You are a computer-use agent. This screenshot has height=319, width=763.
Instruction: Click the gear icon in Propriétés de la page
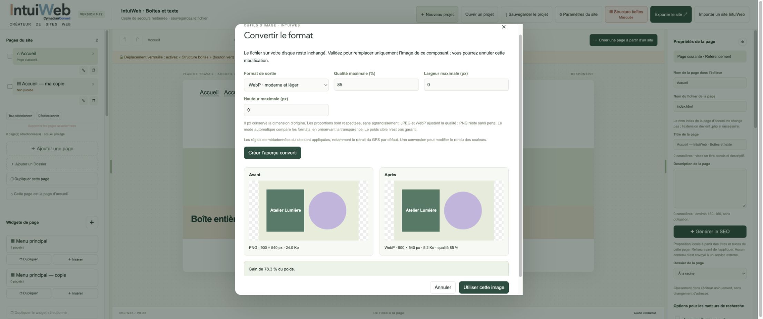click(x=742, y=42)
